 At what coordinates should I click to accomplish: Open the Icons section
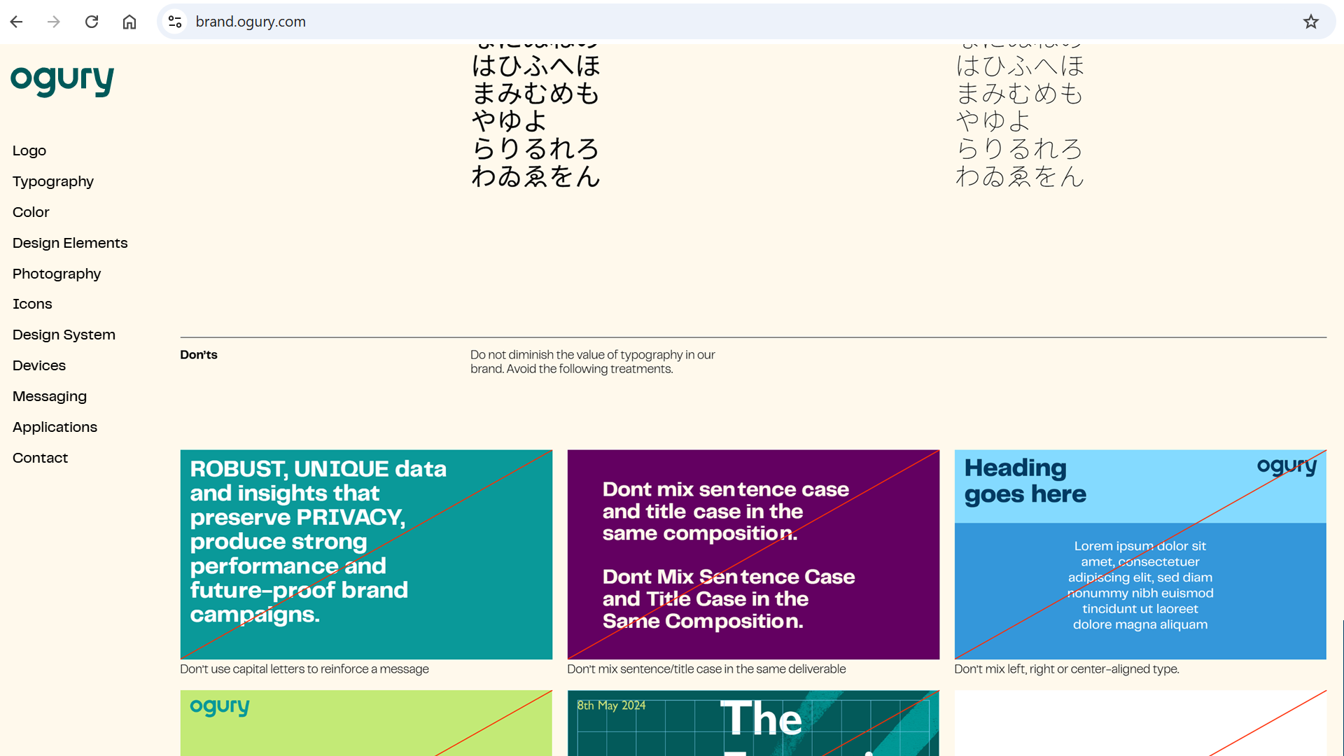click(x=32, y=304)
